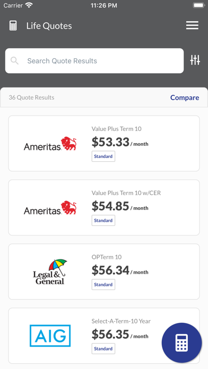The height and width of the screenshot is (369, 208).
Task: Open the filter sliders icon
Action: click(195, 60)
